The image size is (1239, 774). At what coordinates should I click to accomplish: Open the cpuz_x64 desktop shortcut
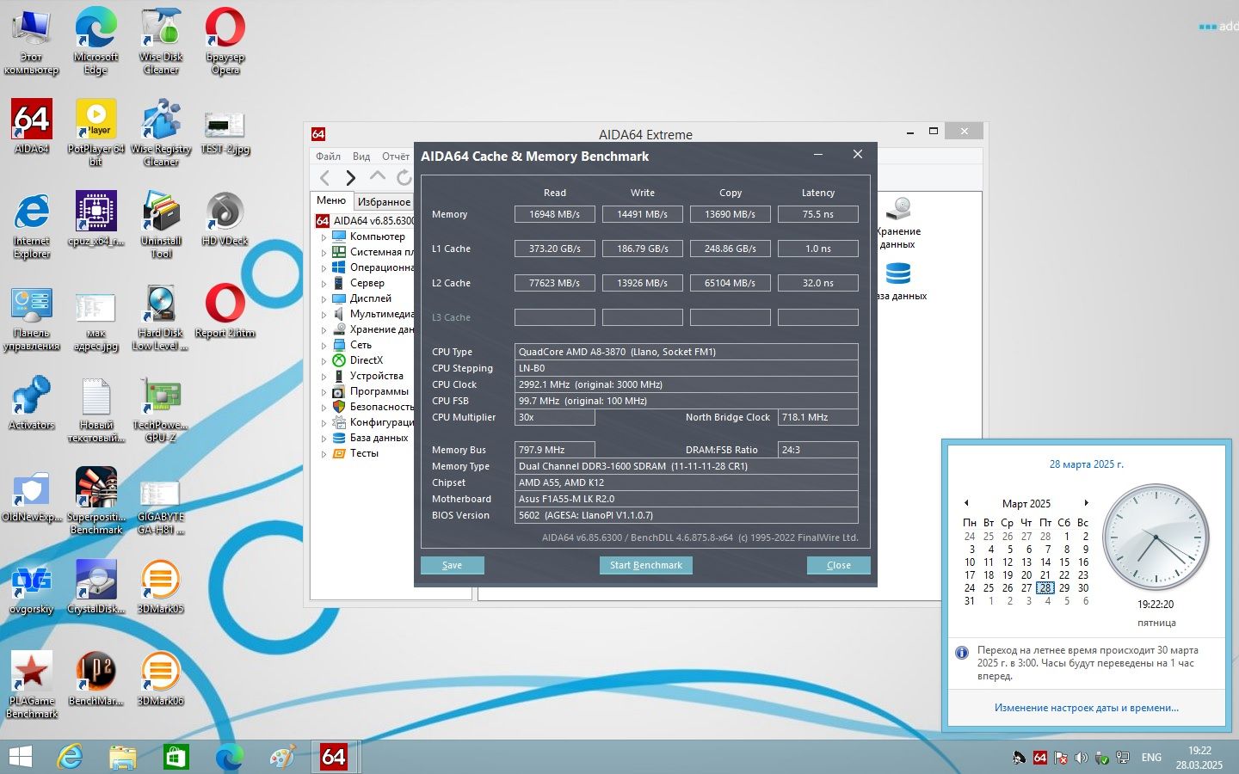click(x=96, y=218)
